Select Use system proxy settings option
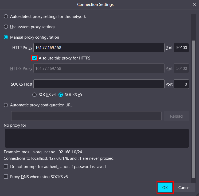Image resolution: width=199 pixels, height=196 pixels. [x=6, y=27]
